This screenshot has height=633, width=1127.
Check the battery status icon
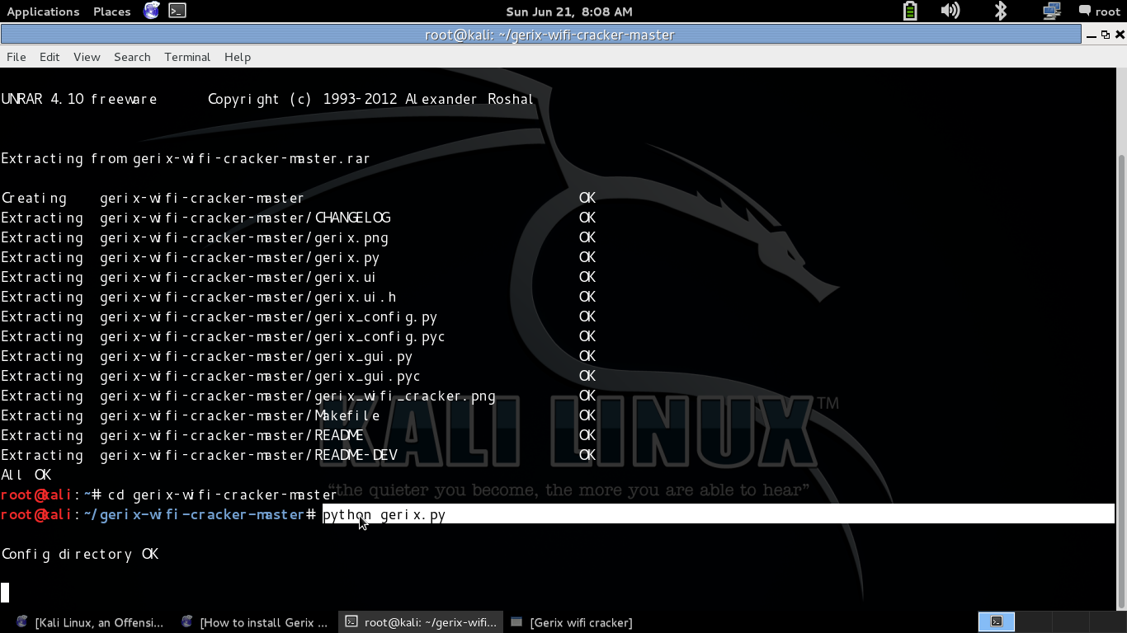click(909, 11)
